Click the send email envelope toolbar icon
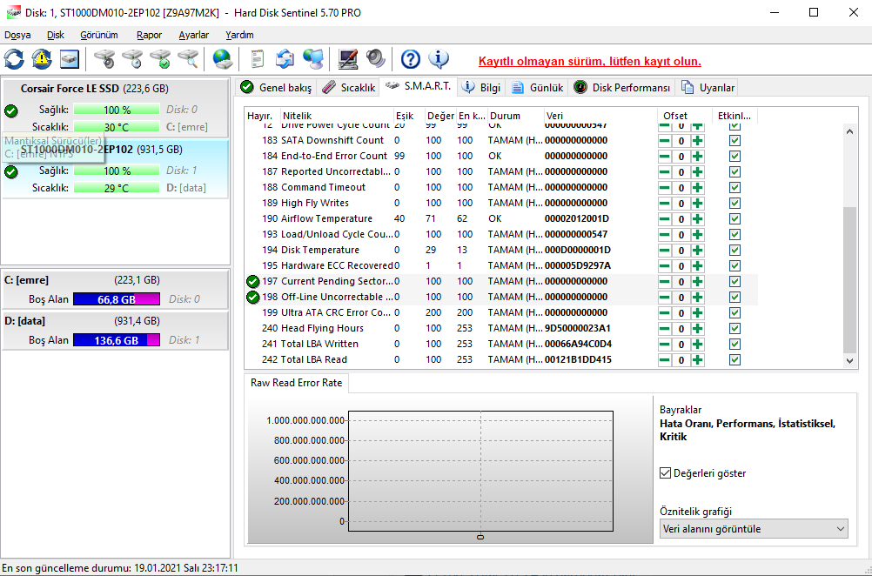This screenshot has width=872, height=576. [285, 59]
